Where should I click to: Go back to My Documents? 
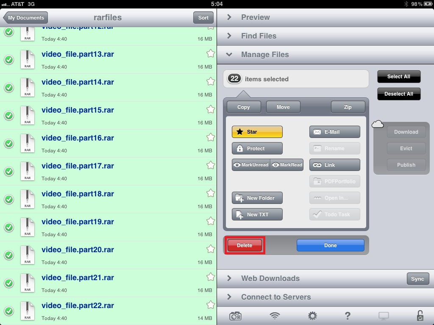pyautogui.click(x=25, y=18)
